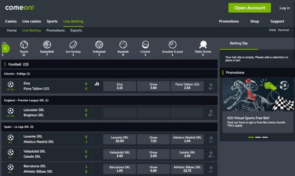295x176 pixels.
Task: Bet on Draw at 3.60
Action: (x=153, y=86)
